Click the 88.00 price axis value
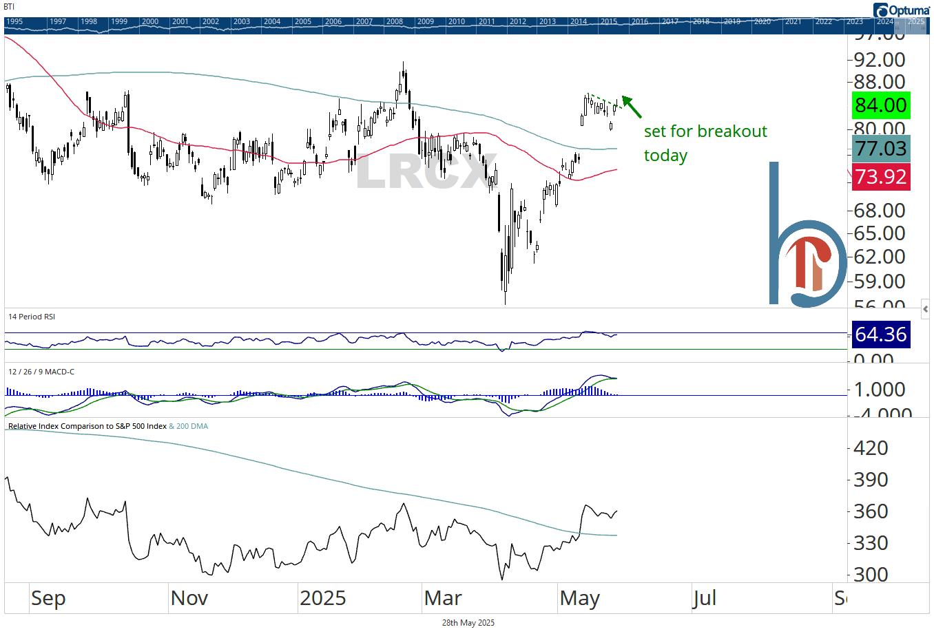Screen dimensions: 934x636 tap(880, 82)
